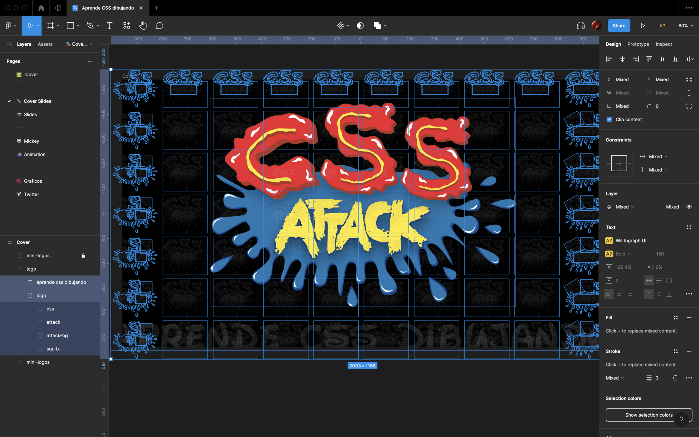Select the Text tool in toolbar
This screenshot has height=437, width=699.
tap(109, 26)
